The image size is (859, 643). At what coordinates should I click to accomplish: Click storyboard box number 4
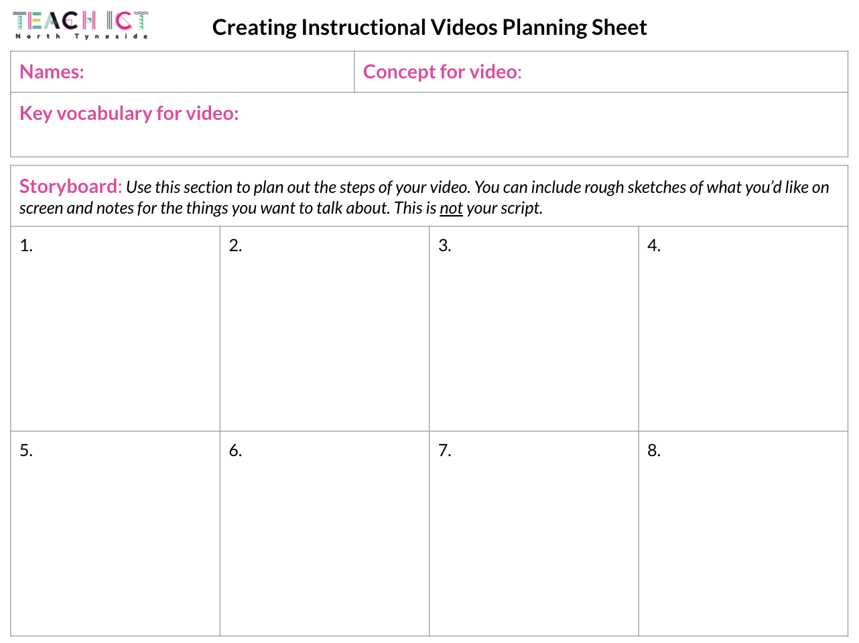point(743,329)
